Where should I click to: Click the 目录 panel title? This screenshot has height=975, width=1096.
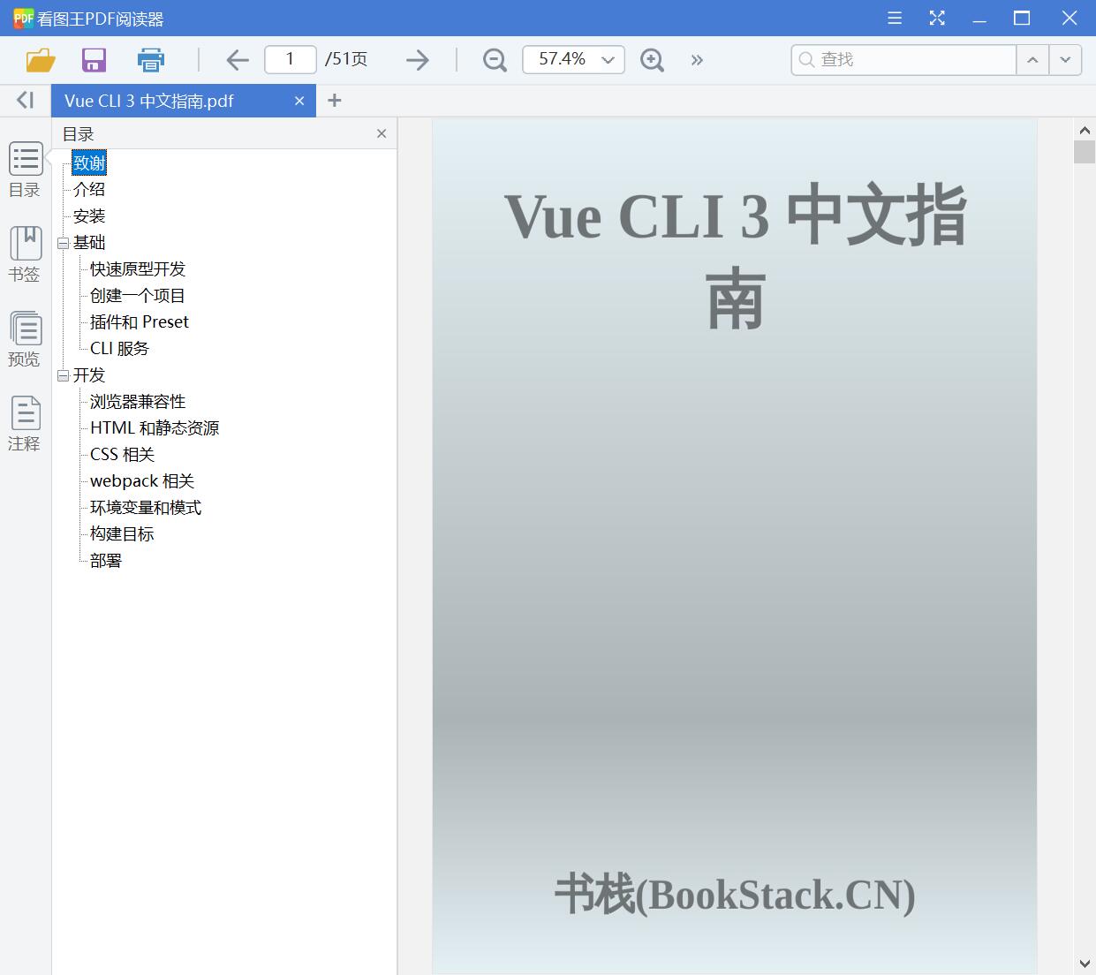coord(79,134)
